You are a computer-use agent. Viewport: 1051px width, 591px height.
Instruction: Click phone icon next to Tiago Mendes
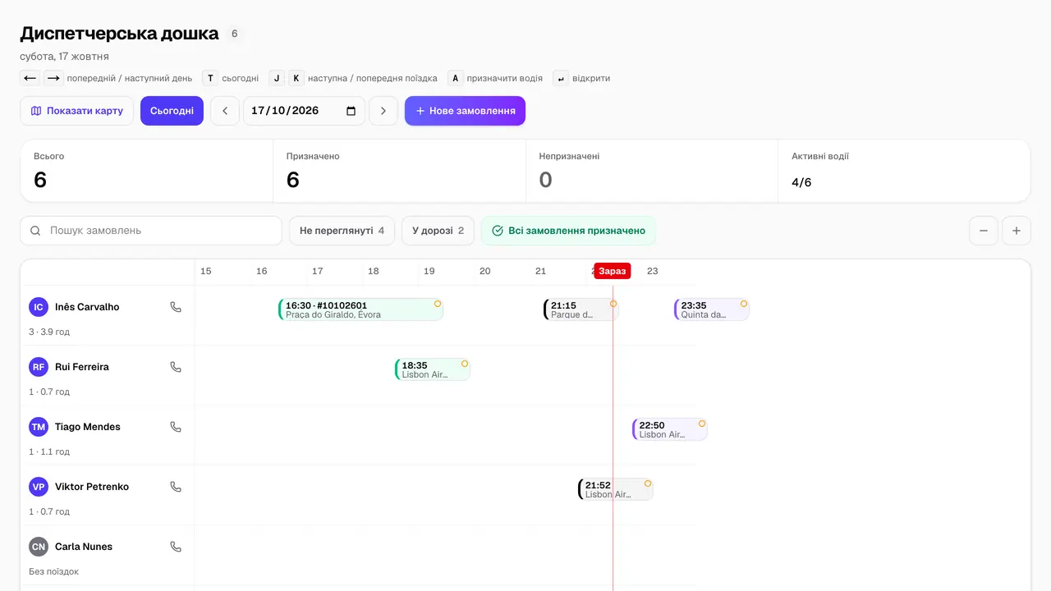coord(176,427)
